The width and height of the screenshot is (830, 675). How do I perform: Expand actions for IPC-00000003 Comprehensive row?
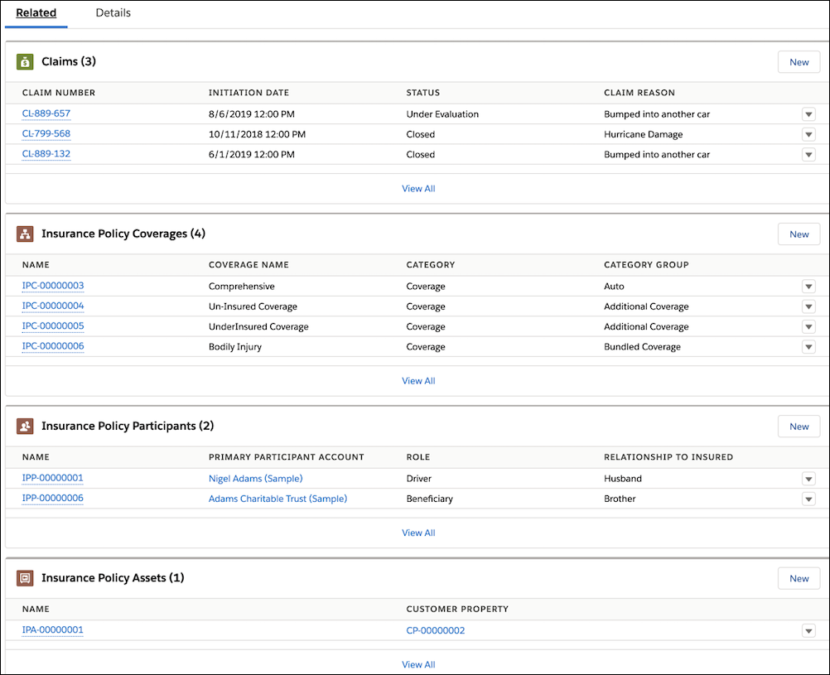click(x=808, y=287)
